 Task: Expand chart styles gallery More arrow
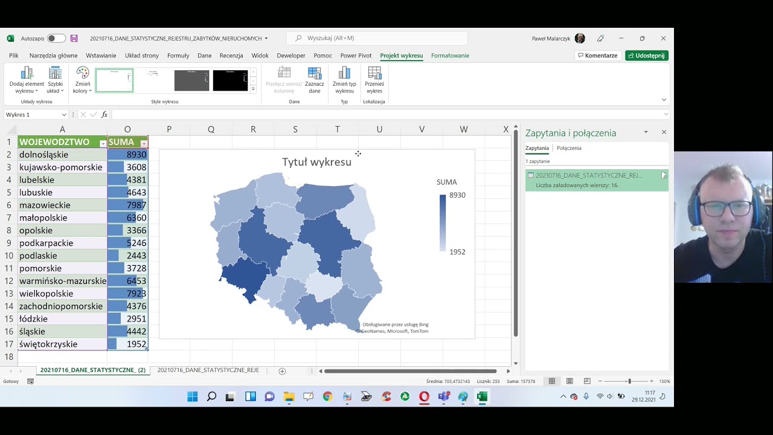tap(253, 89)
